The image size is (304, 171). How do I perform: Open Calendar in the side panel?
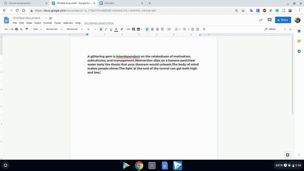pos(299,31)
